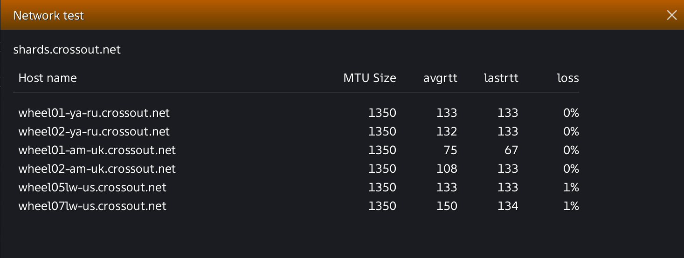Click the Network test title text
Image resolution: width=684 pixels, height=258 pixels.
click(48, 15)
